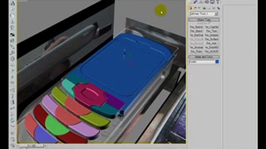Image resolution: width=266 pixels, height=149 pixels.
Task: Switch to the Modify panel tab
Action: click(x=196, y=2)
